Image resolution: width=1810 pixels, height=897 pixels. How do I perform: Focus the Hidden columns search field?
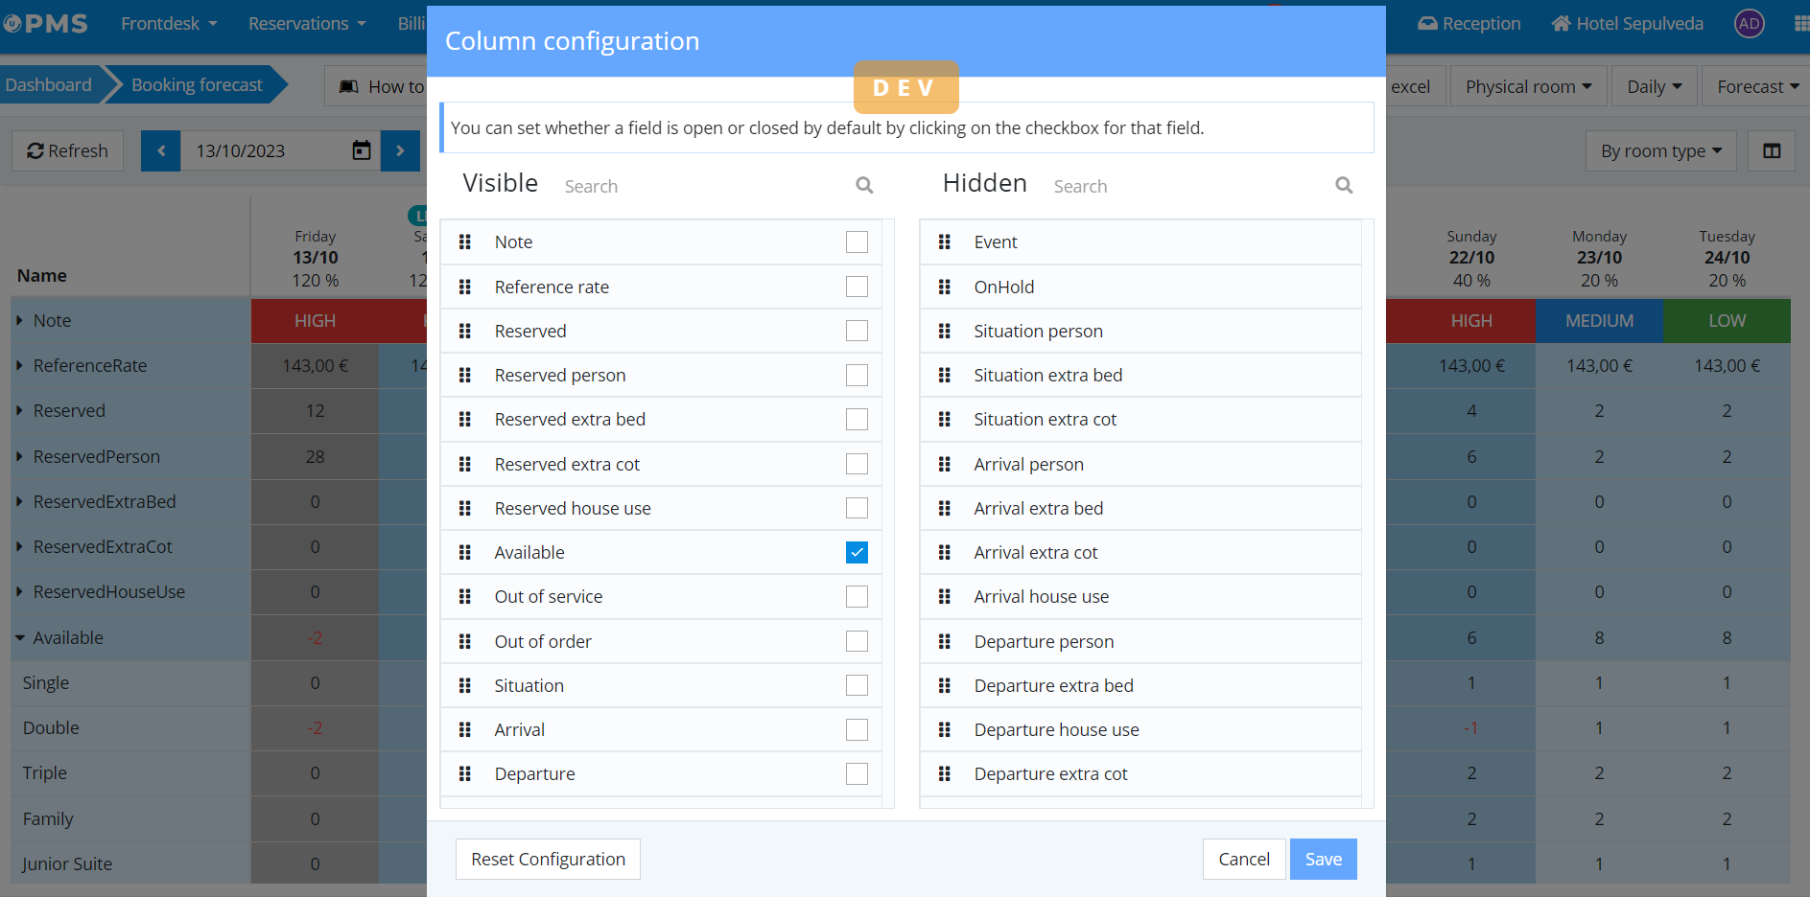point(1189,187)
